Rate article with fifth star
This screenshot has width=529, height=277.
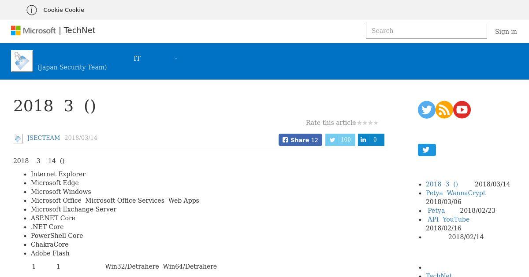[x=376, y=123]
